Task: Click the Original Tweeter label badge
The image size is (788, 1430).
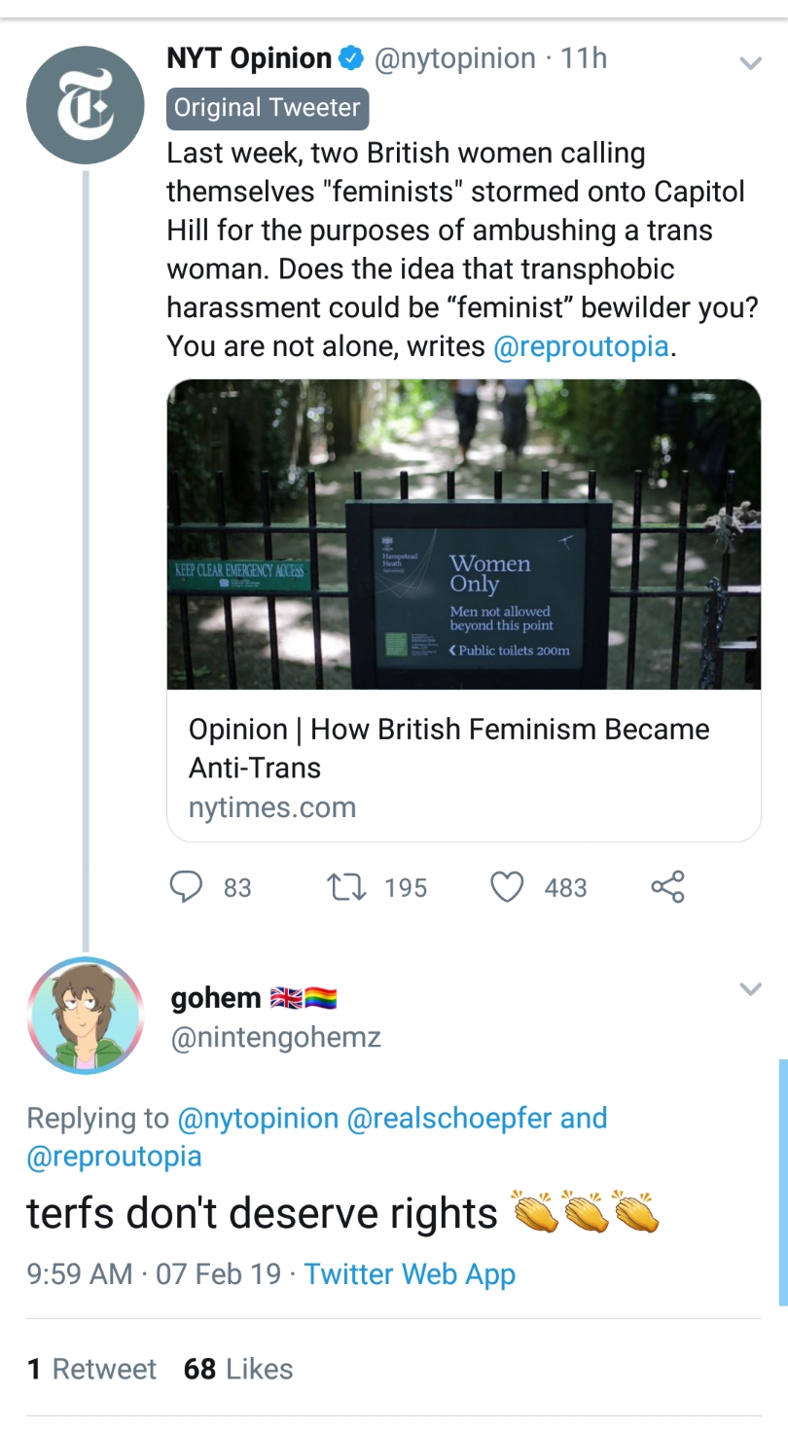Action: point(268,107)
